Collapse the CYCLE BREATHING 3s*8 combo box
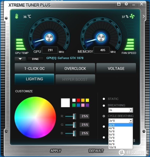The height and width of the screenshot is (157, 150). pyautogui.click(x=120, y=121)
